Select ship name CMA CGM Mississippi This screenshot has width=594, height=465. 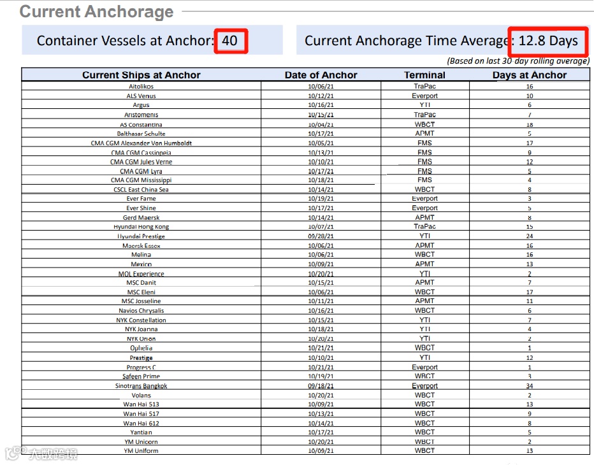[x=141, y=180]
